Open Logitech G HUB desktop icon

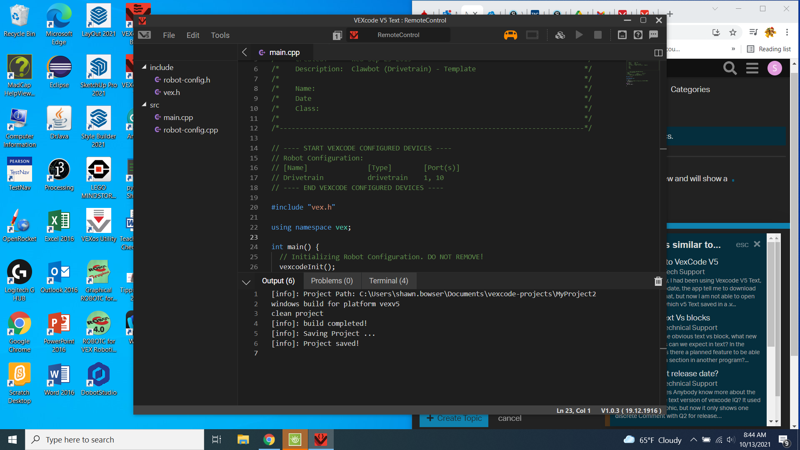tap(19, 281)
